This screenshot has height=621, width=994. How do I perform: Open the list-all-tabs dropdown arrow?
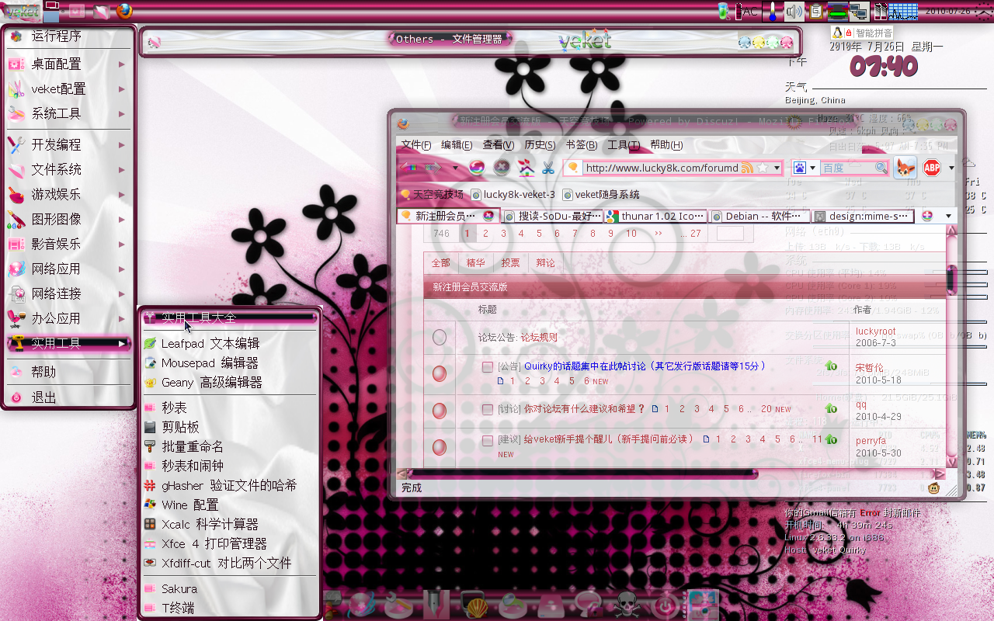click(948, 216)
